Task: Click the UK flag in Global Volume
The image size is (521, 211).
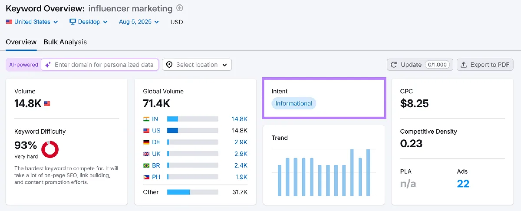Action: pos(146,154)
